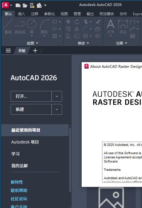Select the Scale tool in the Modify panel
The height and width of the screenshot is (208, 142).
[77, 36]
